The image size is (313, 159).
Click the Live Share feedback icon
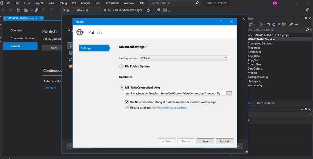click(307, 10)
